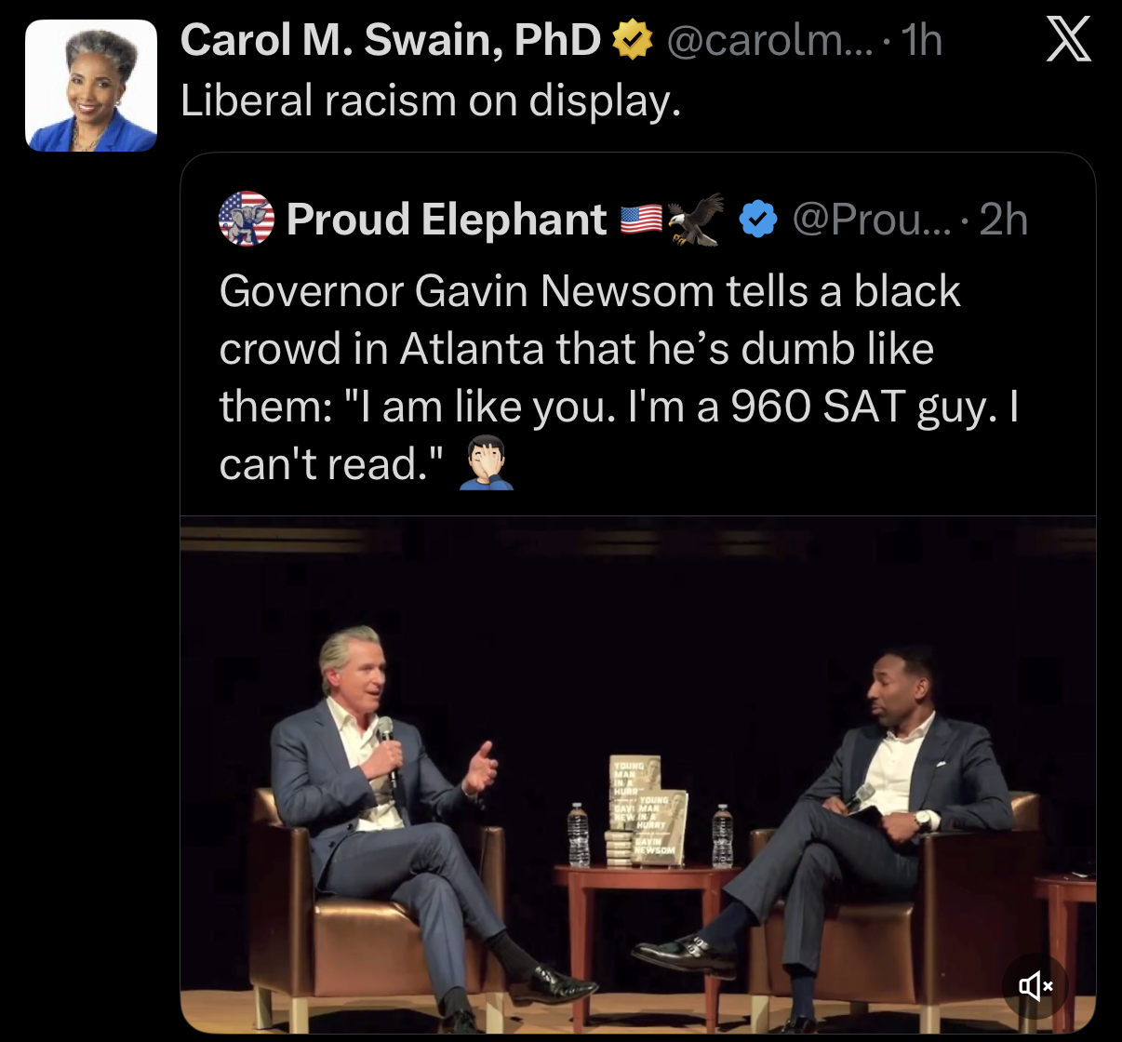The width and height of the screenshot is (1122, 1042).
Task: Click the stacked books in the video
Action: pyautogui.click(x=648, y=811)
